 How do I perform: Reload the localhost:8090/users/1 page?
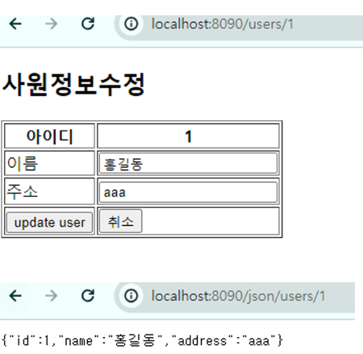[88, 23]
